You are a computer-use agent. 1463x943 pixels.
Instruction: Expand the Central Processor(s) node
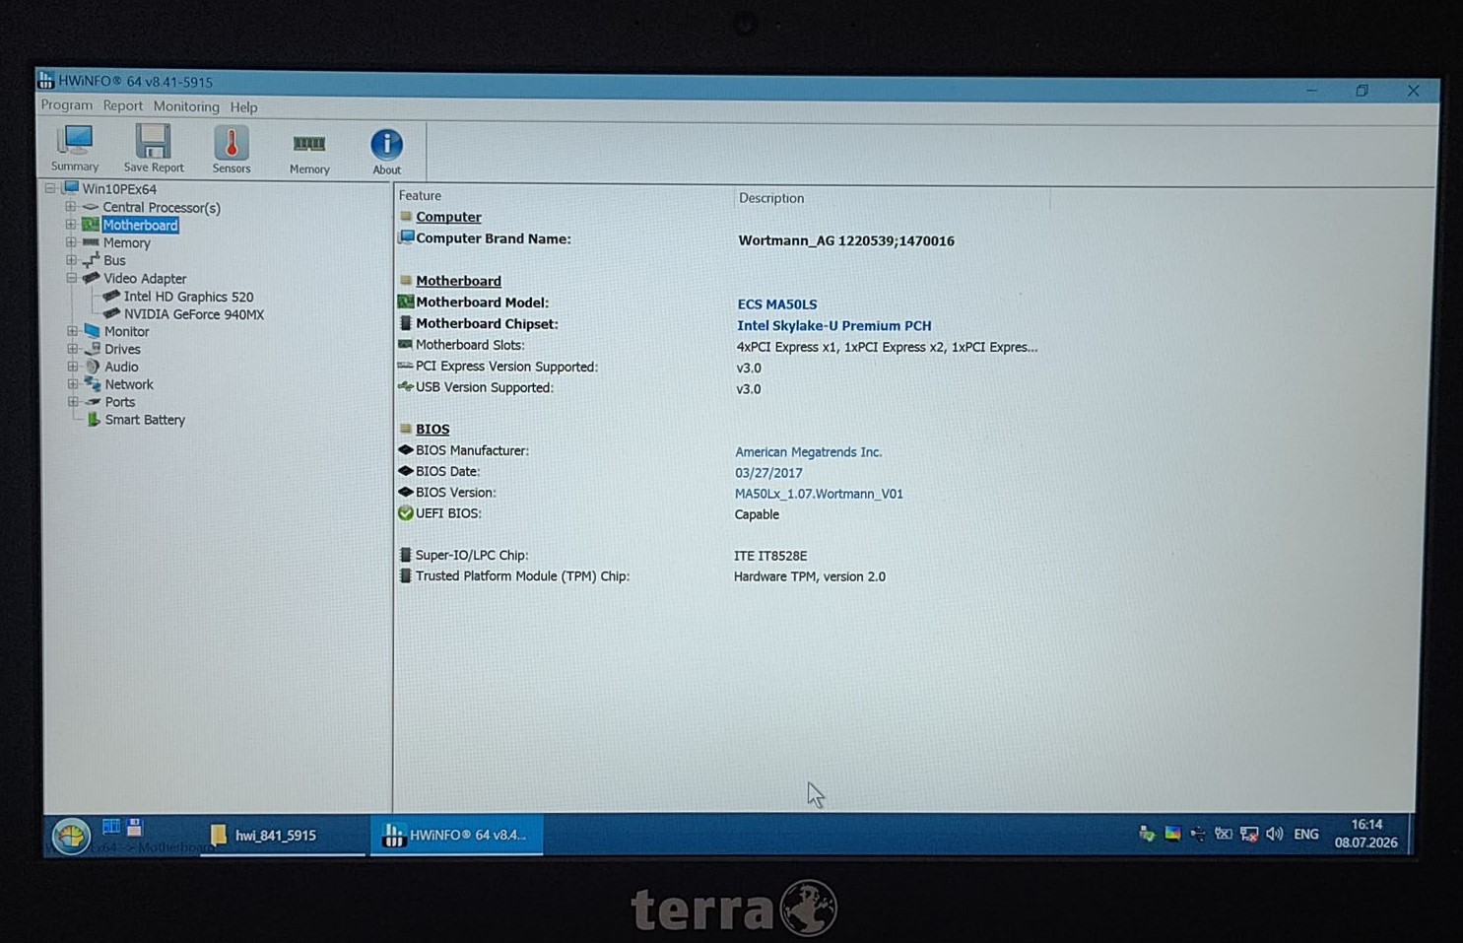point(71,207)
